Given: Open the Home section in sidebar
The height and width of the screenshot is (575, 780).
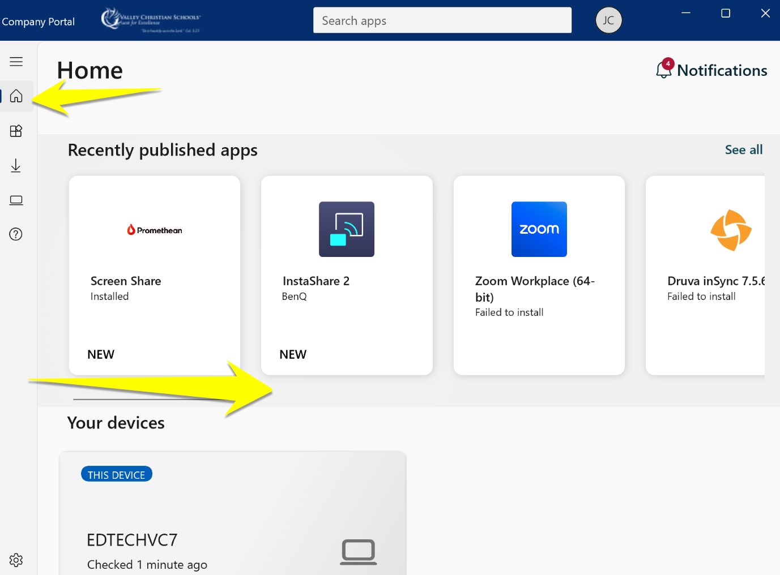Looking at the screenshot, I should (16, 96).
